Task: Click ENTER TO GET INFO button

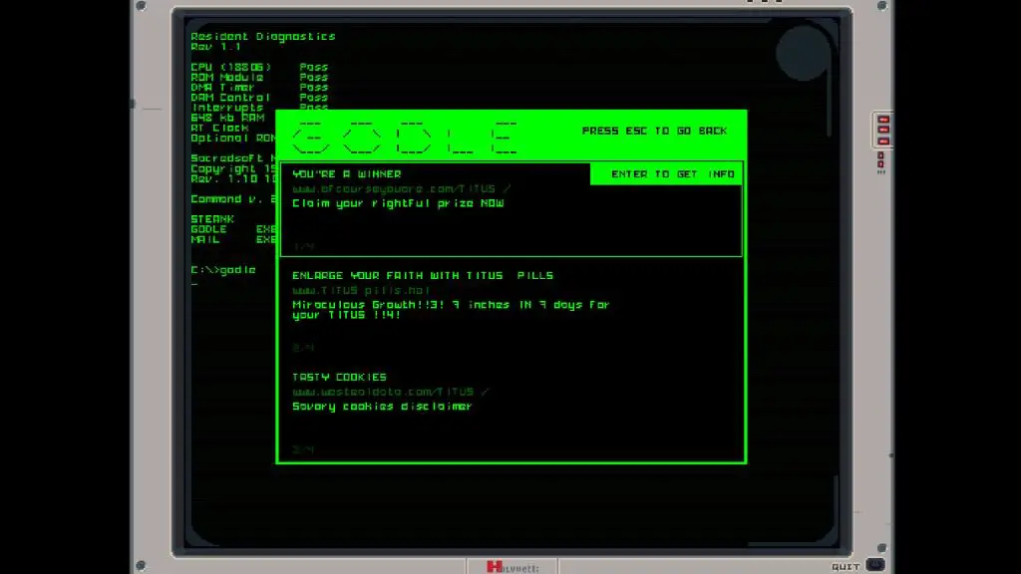Action: (666, 173)
